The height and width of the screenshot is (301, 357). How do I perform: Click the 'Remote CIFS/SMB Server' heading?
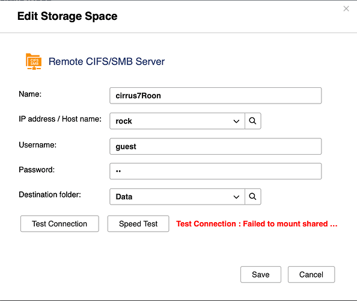point(106,61)
